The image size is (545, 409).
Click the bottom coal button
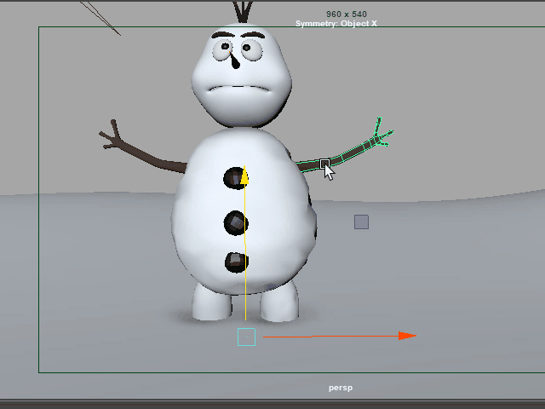tap(236, 262)
